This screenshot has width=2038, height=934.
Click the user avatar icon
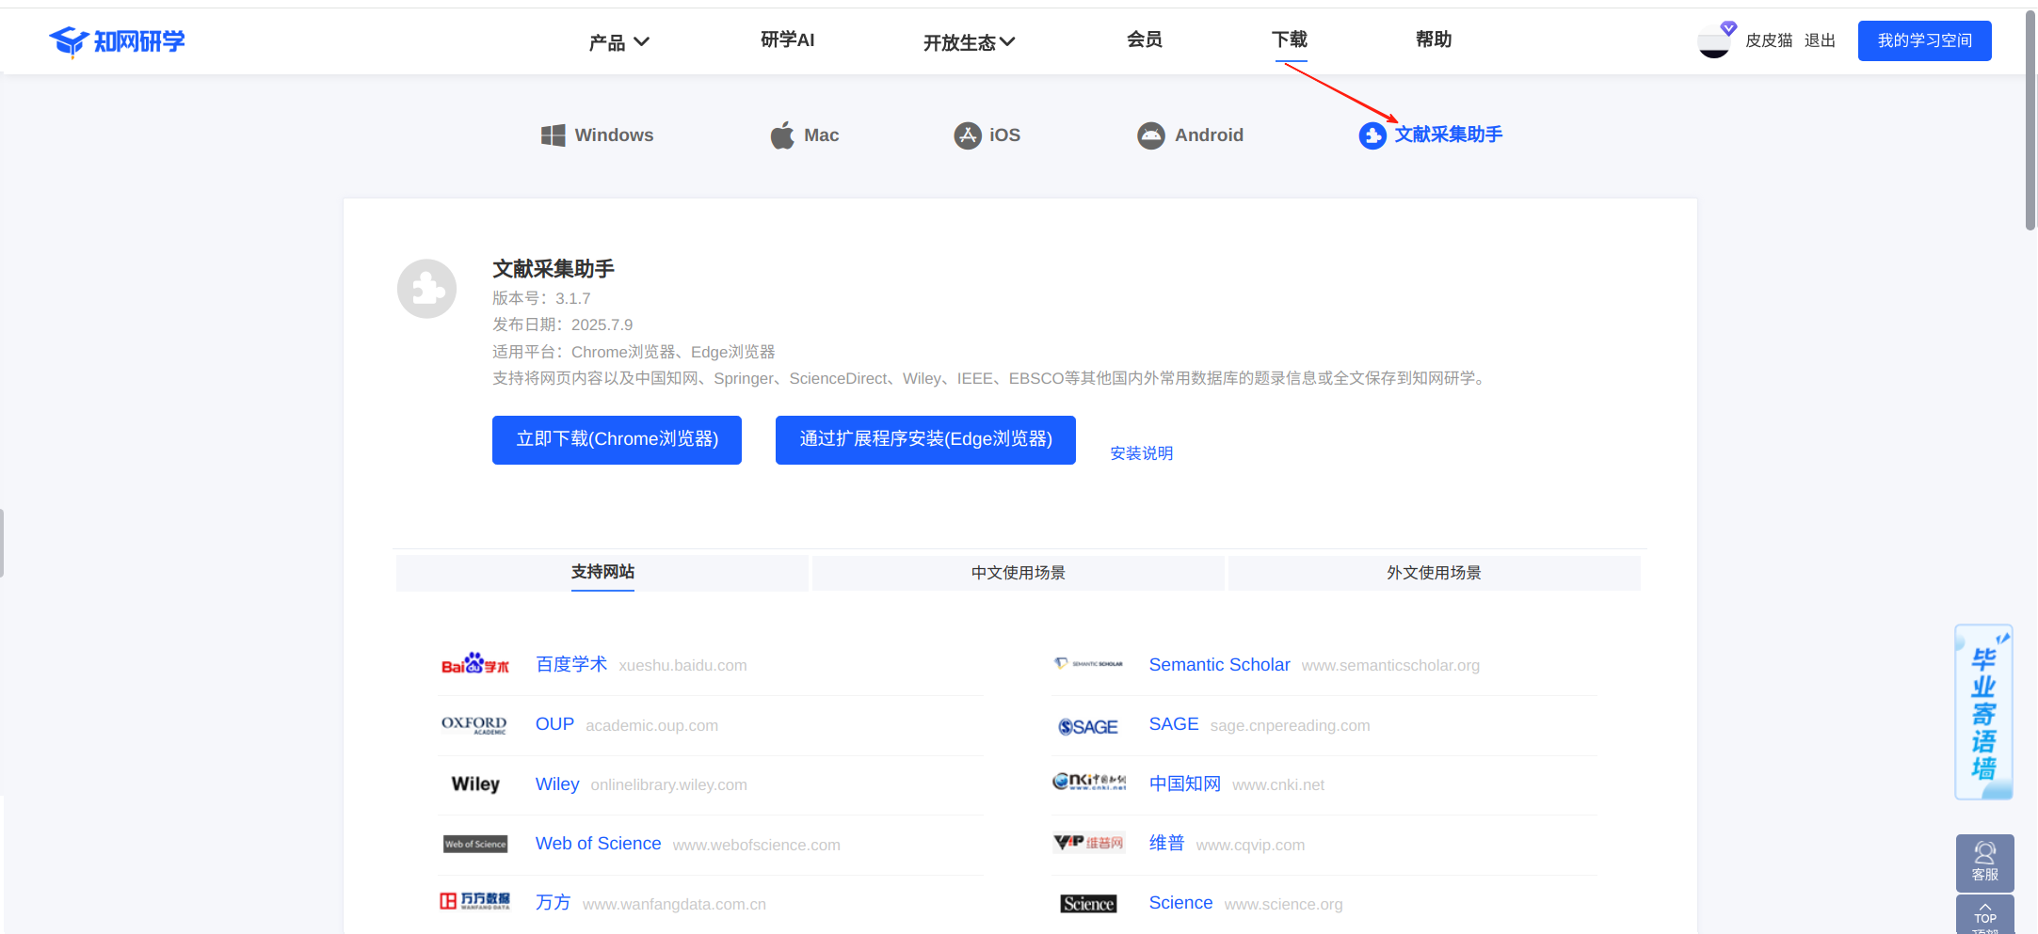[x=1714, y=41]
